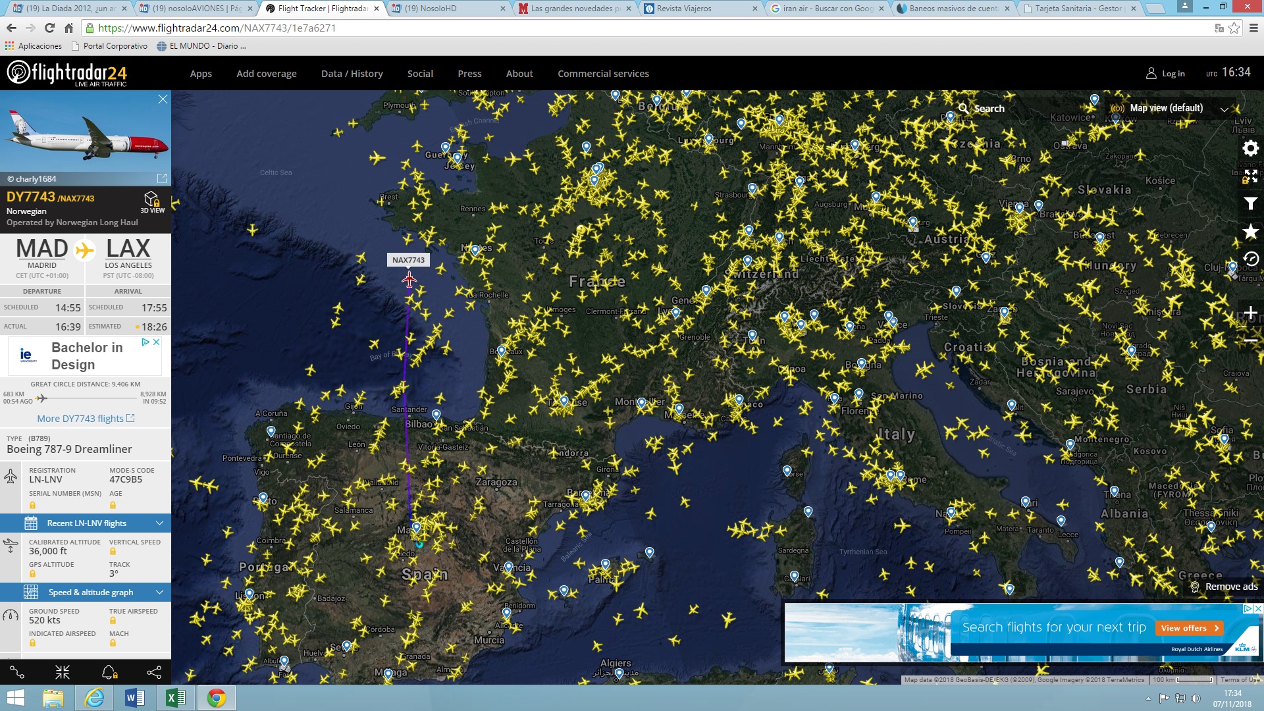Open the About menu
Image resolution: width=1264 pixels, height=711 pixels.
coord(519,74)
